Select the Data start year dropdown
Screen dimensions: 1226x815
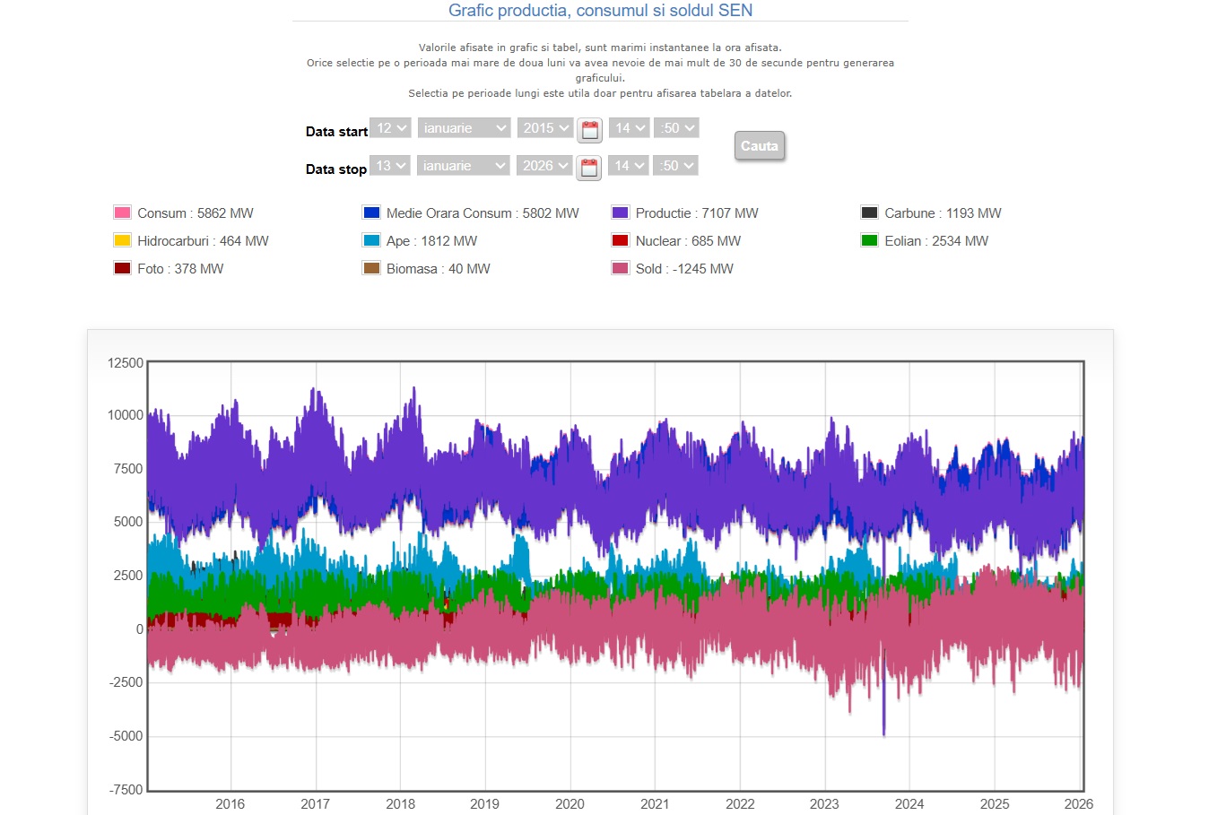(x=545, y=128)
